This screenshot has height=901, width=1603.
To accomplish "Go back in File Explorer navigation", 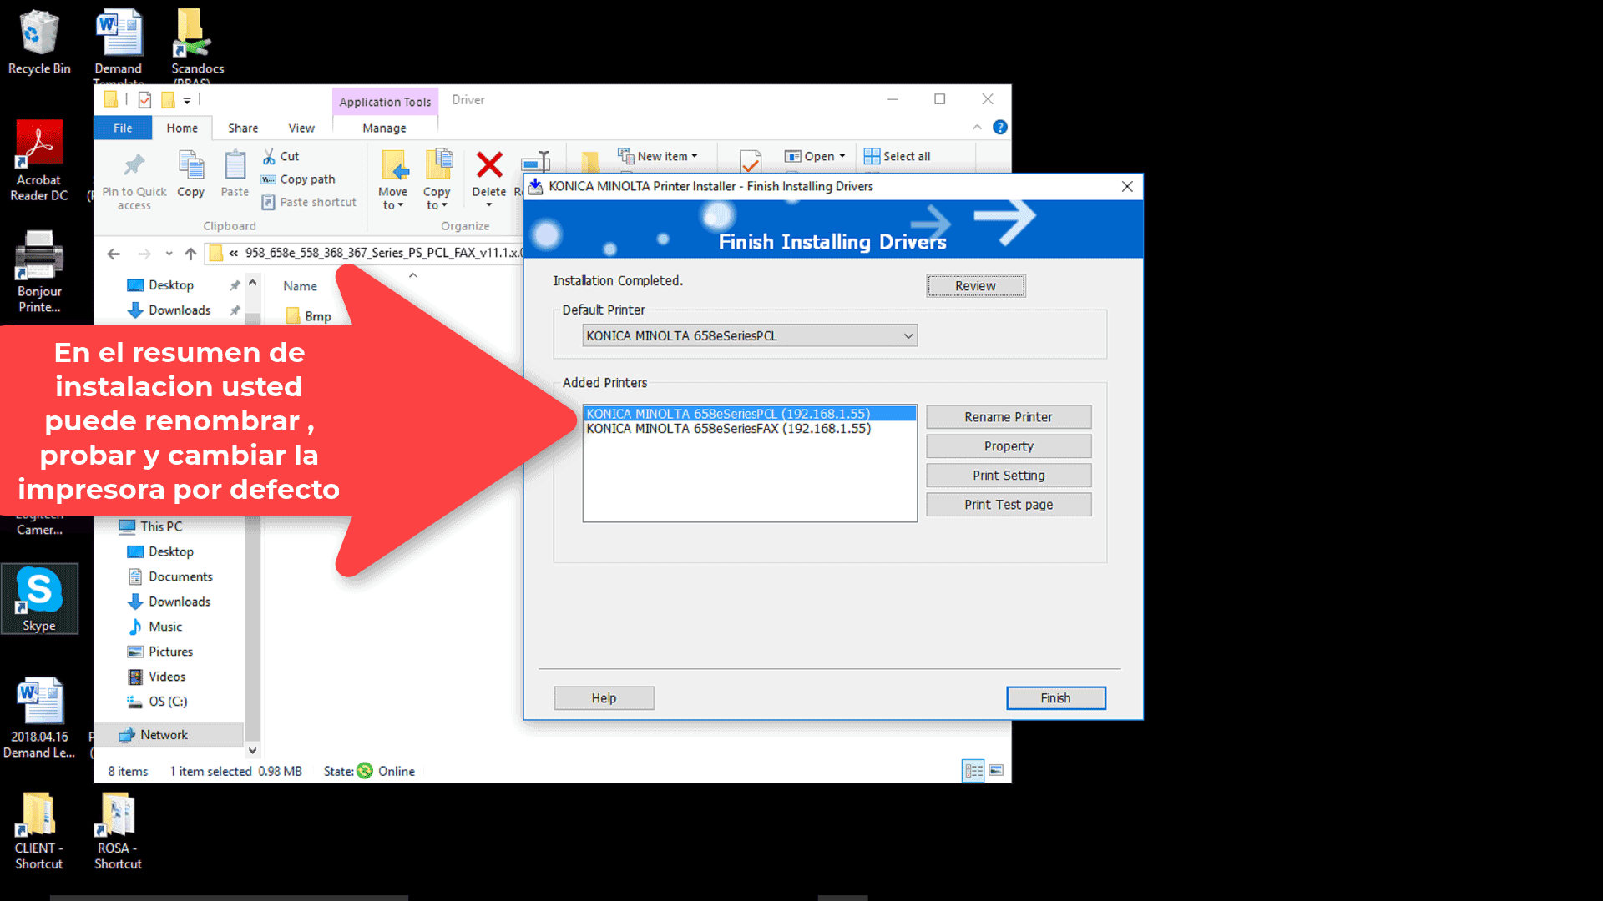I will [114, 254].
